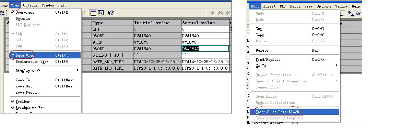Image resolution: width=413 pixels, height=138 pixels.
Task: Choose Initialize Data Block
Action: pos(295,112)
